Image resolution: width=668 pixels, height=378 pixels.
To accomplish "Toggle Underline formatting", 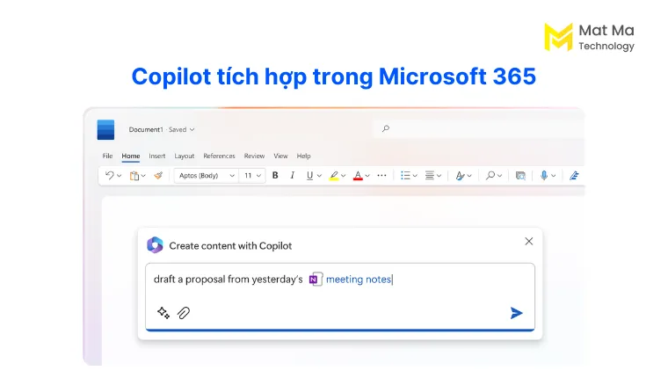I will 309,176.
